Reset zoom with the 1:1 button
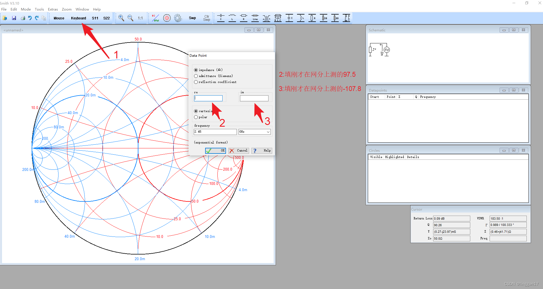 tap(140, 18)
